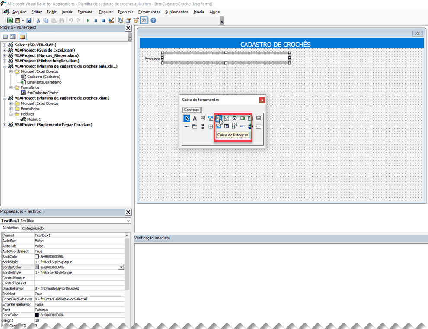Click the View Microsoft Excel toolbar icon
This screenshot has width=428, height=329.
click(x=10, y=20)
